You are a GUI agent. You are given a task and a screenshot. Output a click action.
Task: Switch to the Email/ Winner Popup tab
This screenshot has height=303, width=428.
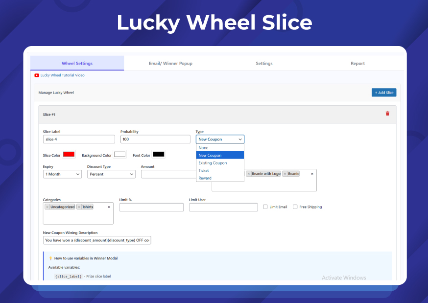tap(170, 64)
